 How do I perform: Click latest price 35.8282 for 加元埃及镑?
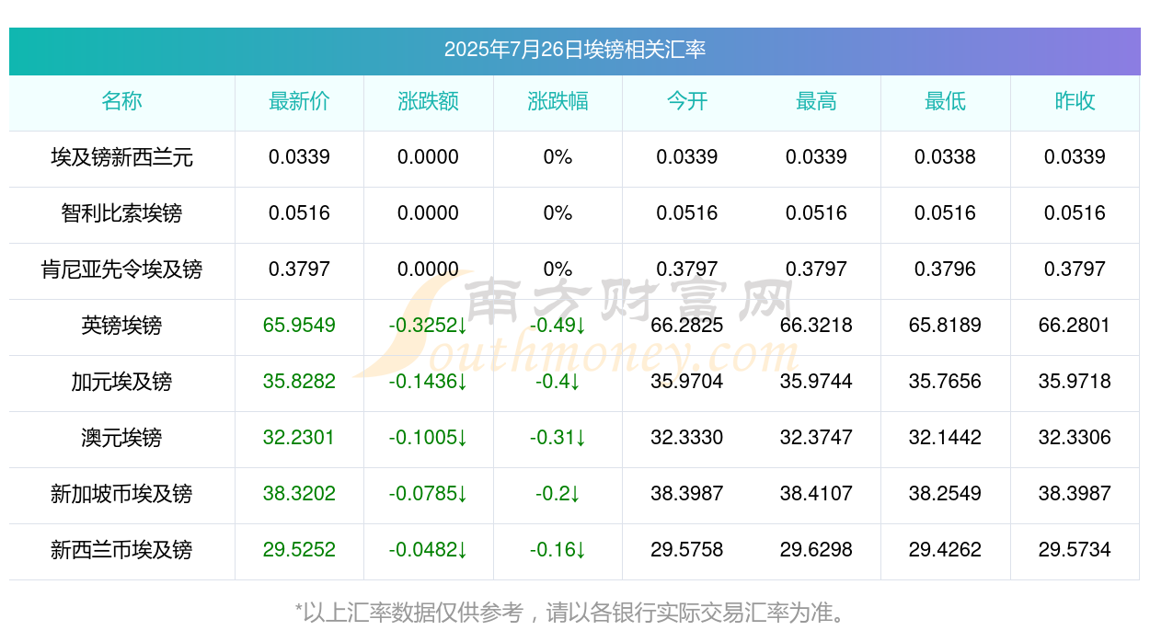[x=299, y=382]
